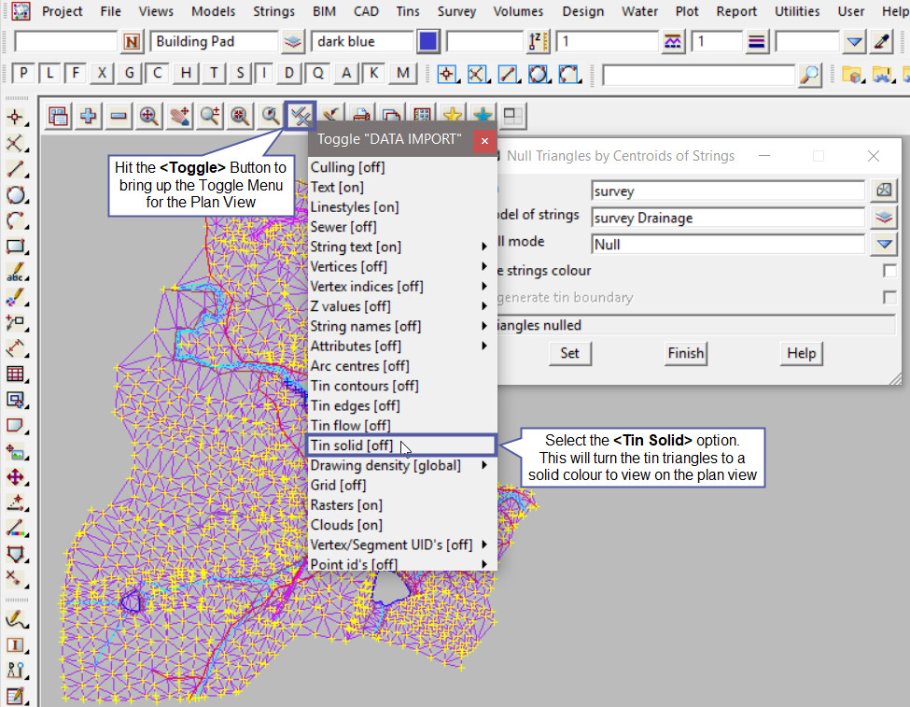Toggle Tin solid [off] option
910x707 pixels.
(x=352, y=445)
